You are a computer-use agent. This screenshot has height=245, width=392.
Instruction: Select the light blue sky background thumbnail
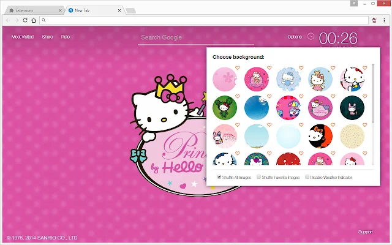click(257, 136)
